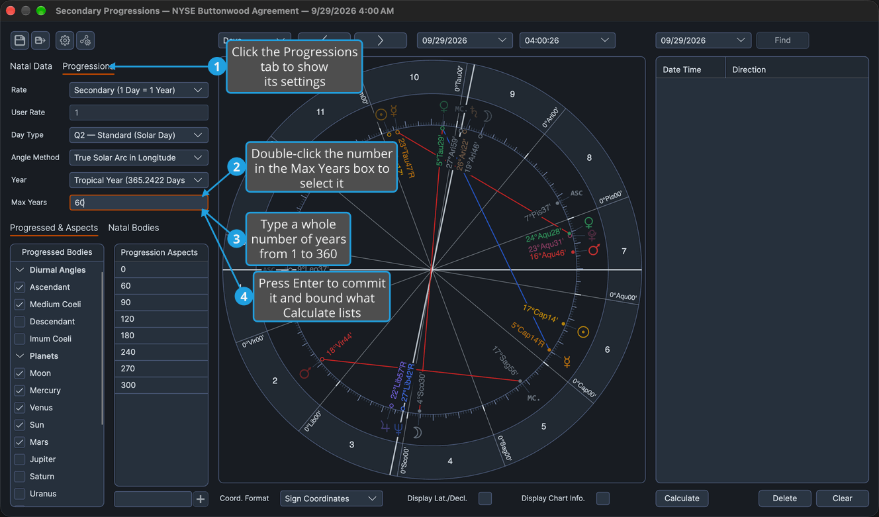
Task: Uncheck the Mars checkbox
Action: click(x=20, y=442)
